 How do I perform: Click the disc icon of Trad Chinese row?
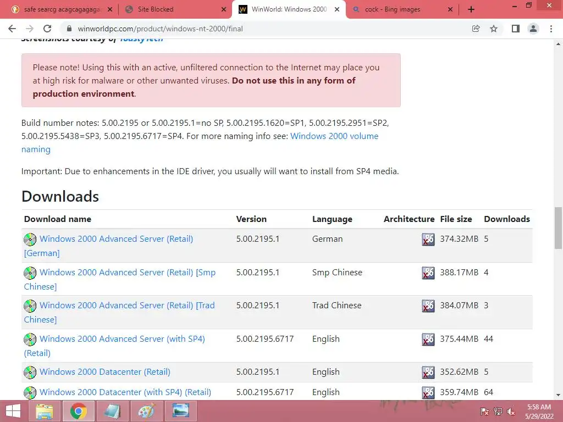click(x=30, y=306)
